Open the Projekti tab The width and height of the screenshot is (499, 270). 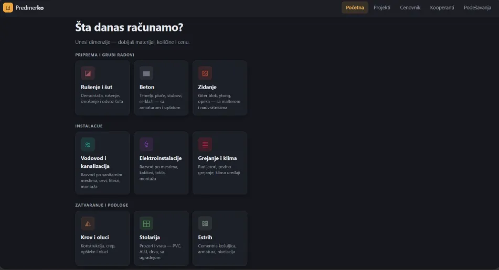coord(382,8)
